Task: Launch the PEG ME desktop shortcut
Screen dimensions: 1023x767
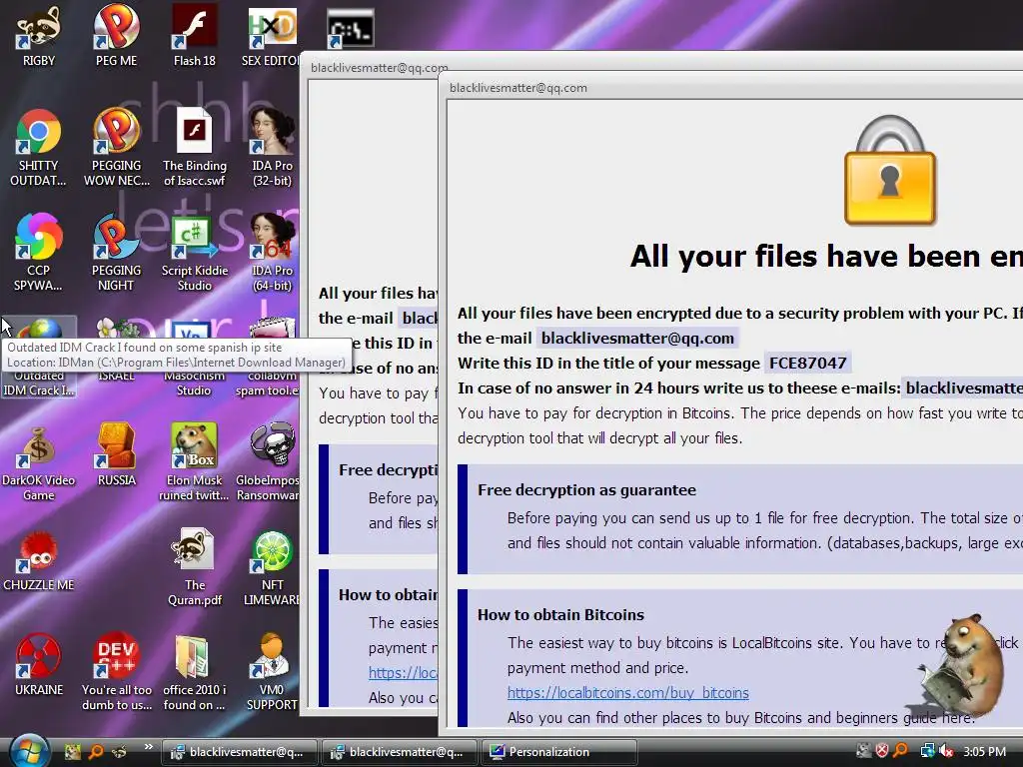Action: [116, 36]
